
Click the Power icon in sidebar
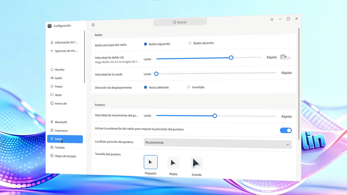point(52,86)
